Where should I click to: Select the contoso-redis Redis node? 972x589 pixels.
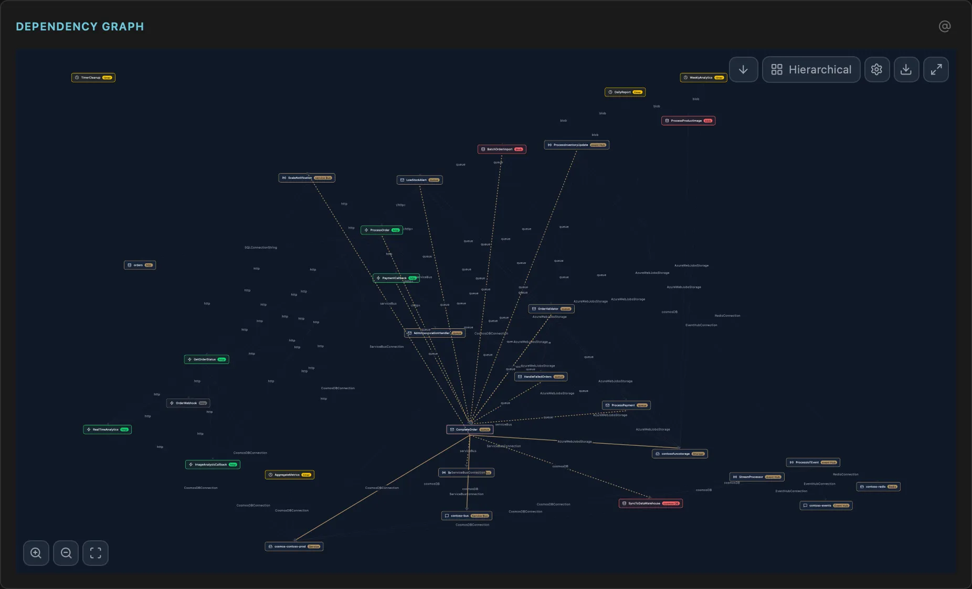click(x=879, y=487)
